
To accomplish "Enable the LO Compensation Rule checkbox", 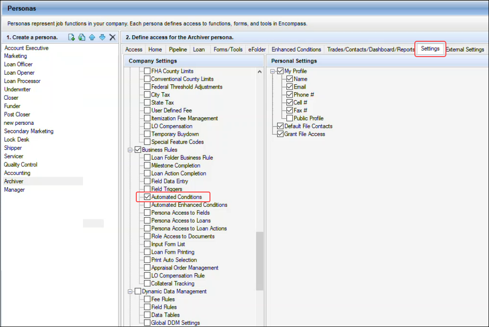I will click(147, 276).
